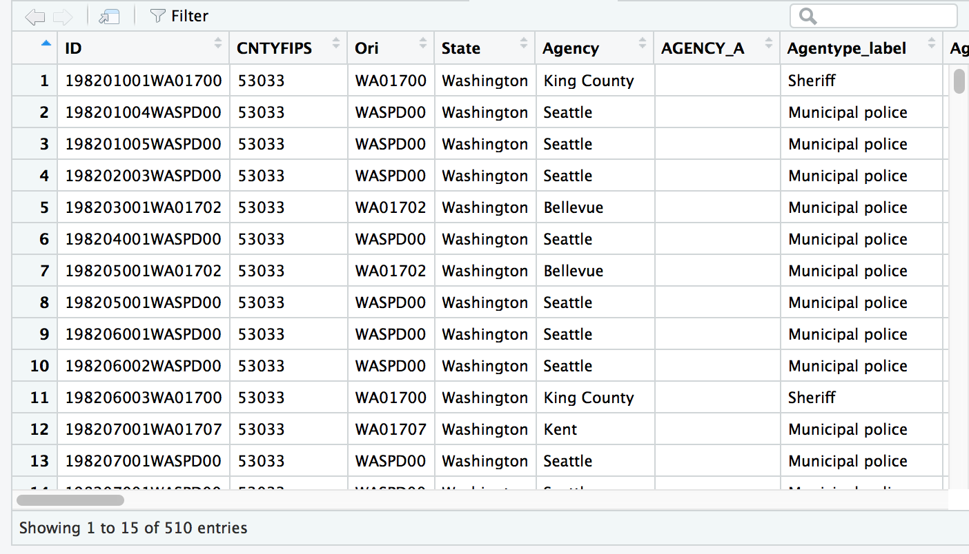Click the vertical scrollbar thumb

pos(959,81)
